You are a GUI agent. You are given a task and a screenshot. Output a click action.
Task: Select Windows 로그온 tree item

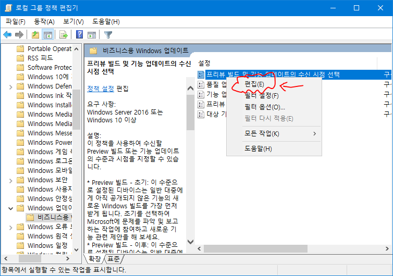point(50,161)
